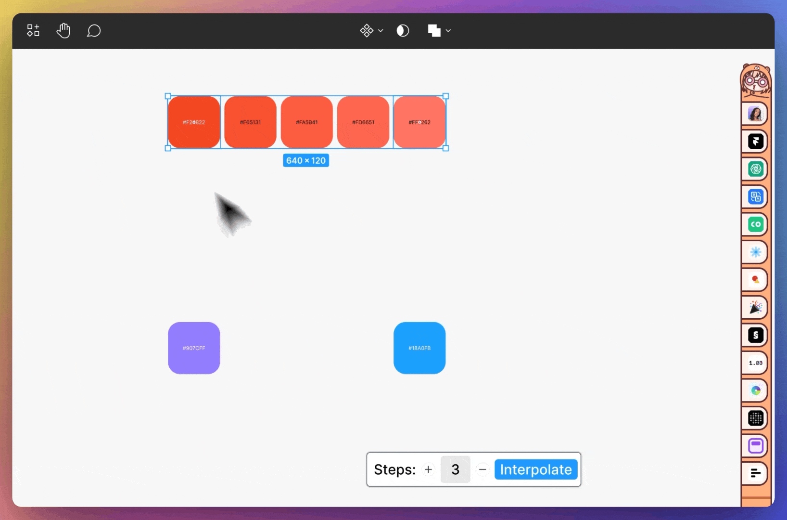Screen dimensions: 787x520
Task: Expand the component diamonds dropdown arrow
Action: pos(381,31)
